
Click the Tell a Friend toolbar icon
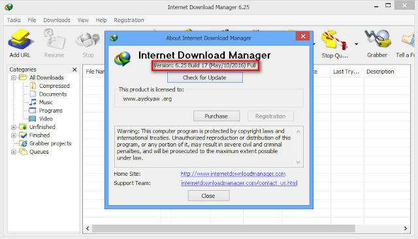[x=408, y=40]
